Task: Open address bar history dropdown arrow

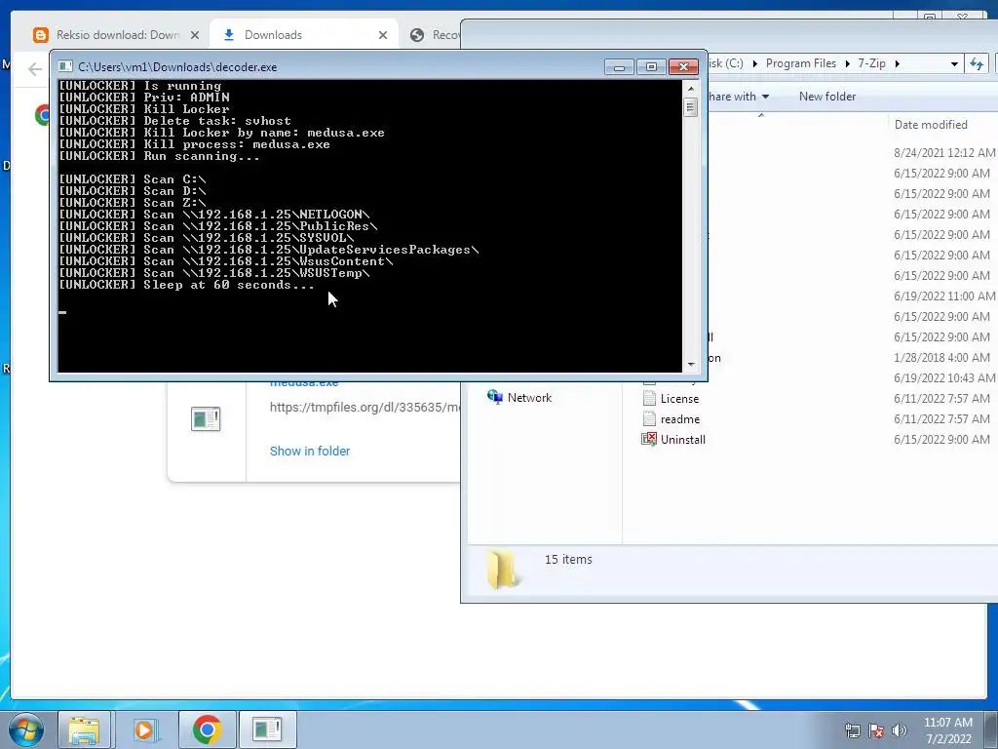Action: click(954, 63)
